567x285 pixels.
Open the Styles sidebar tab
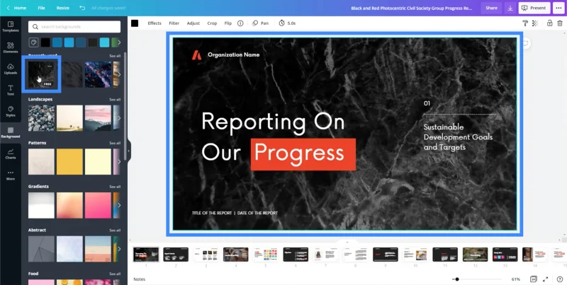(11, 112)
